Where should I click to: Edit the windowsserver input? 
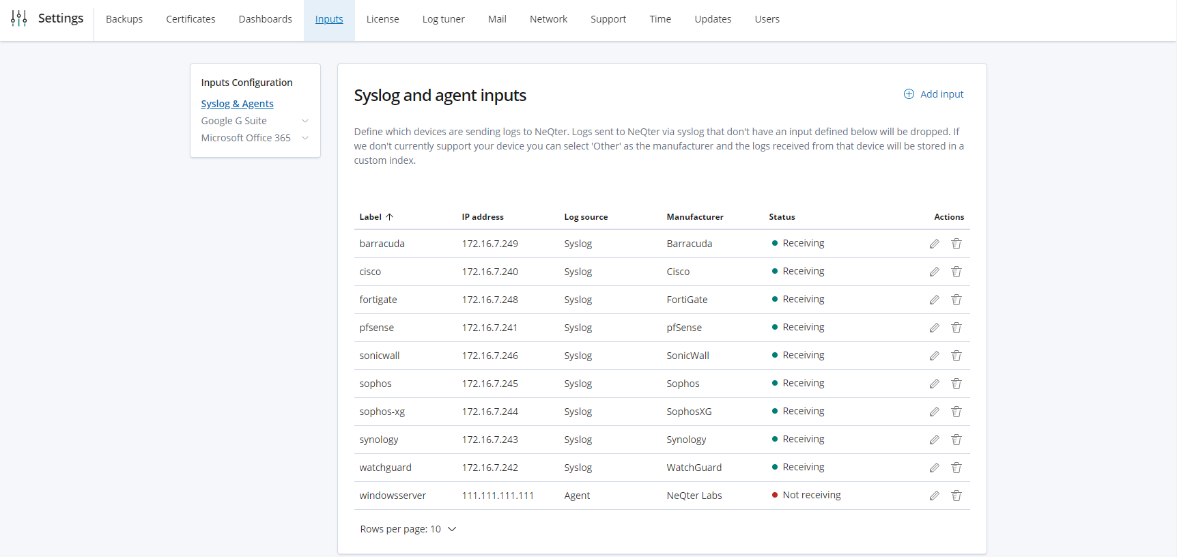tap(934, 496)
